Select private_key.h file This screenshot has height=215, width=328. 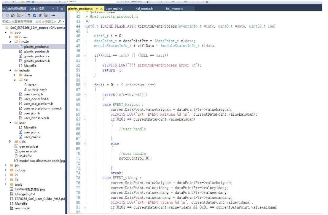tap(37, 90)
